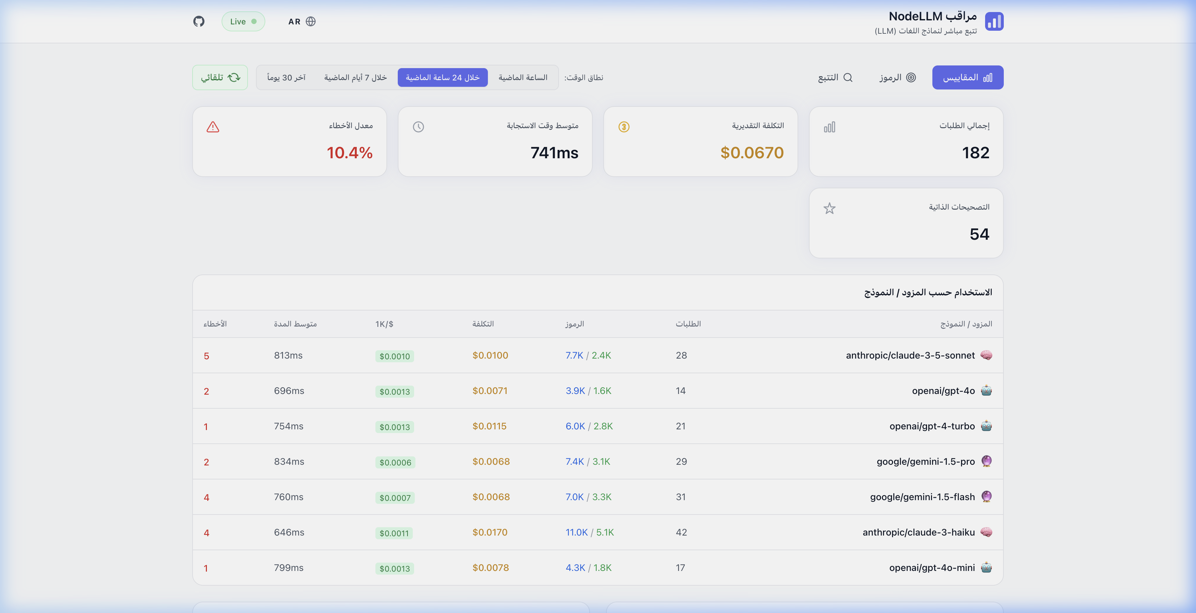1196x613 pixels.
Task: Sort by the الأخطاء errors column header
Action: pos(215,324)
